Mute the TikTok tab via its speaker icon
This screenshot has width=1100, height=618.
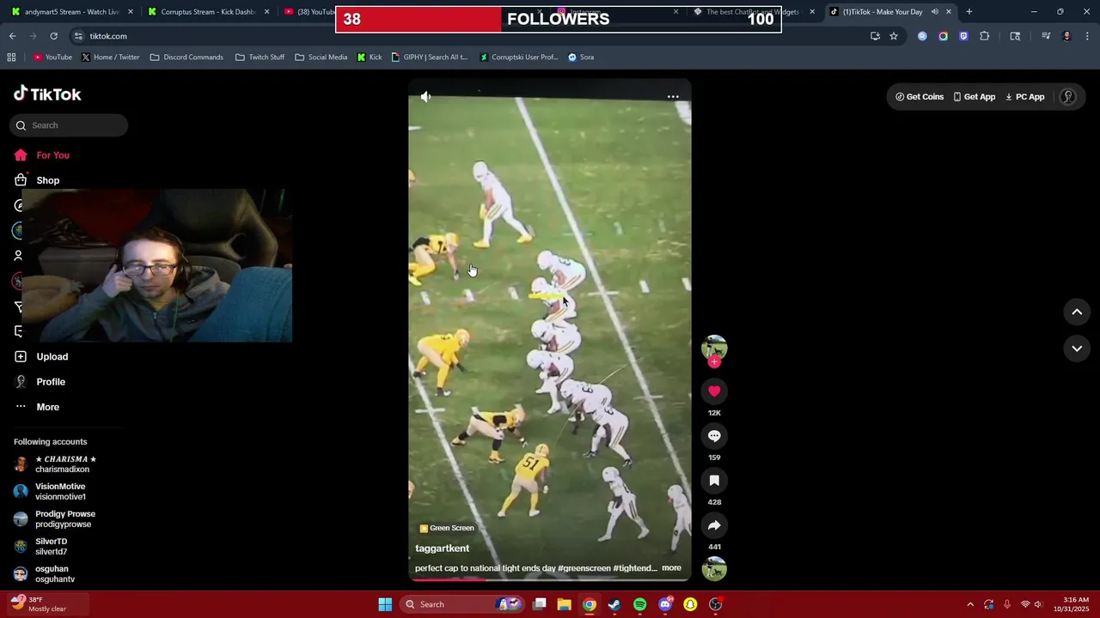pyautogui.click(x=934, y=12)
